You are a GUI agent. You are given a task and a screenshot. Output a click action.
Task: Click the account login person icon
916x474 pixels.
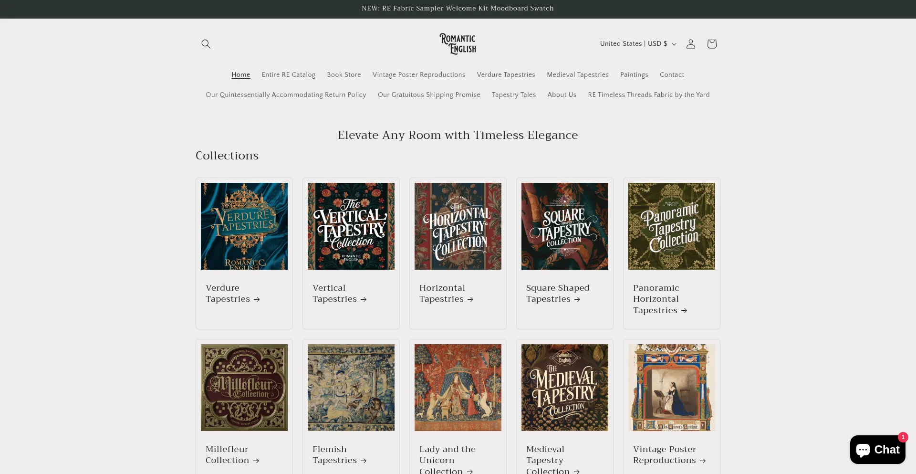point(690,44)
